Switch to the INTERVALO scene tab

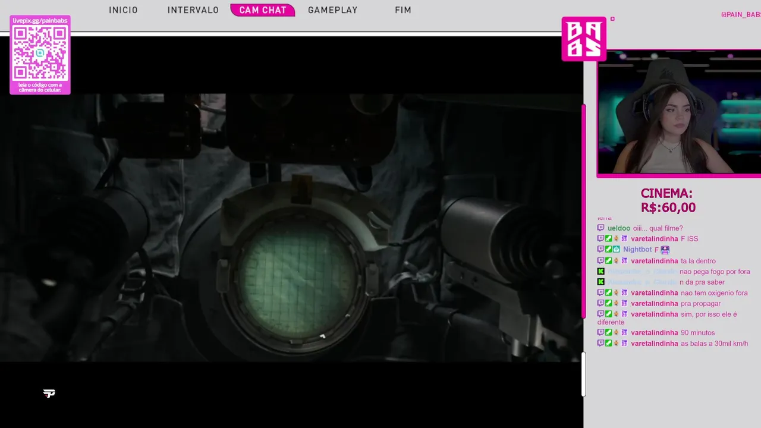click(x=193, y=10)
